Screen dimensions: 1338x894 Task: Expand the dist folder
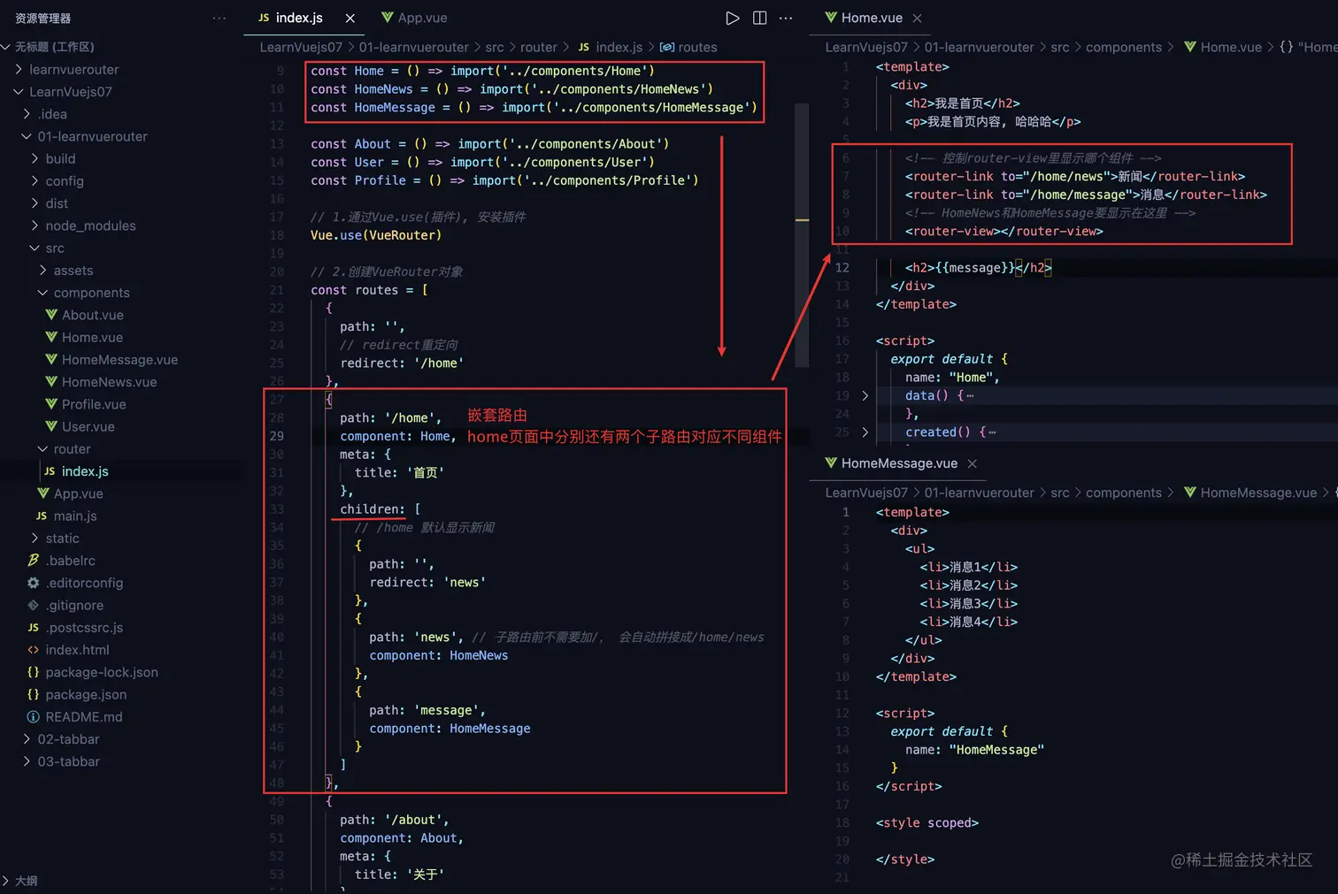57,203
